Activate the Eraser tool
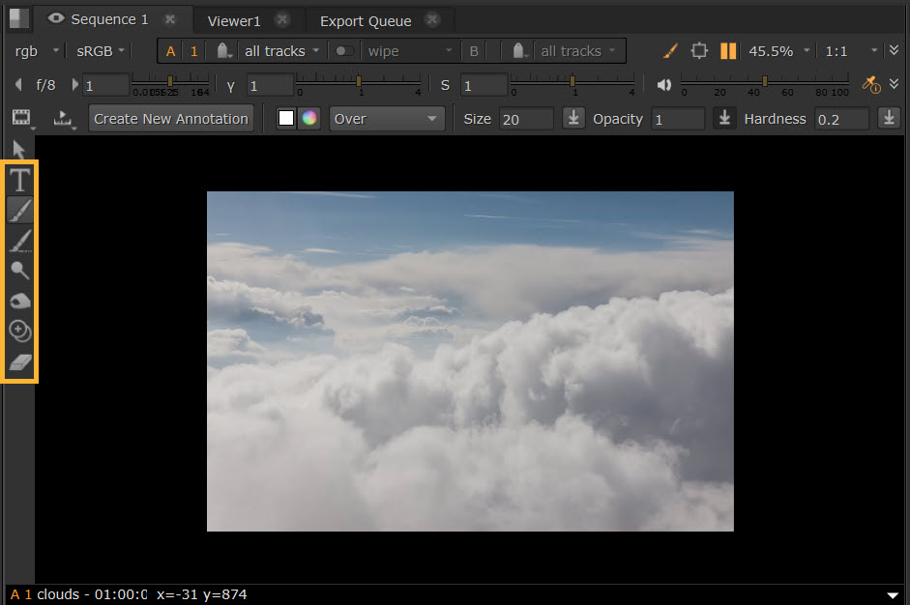 pos(20,362)
